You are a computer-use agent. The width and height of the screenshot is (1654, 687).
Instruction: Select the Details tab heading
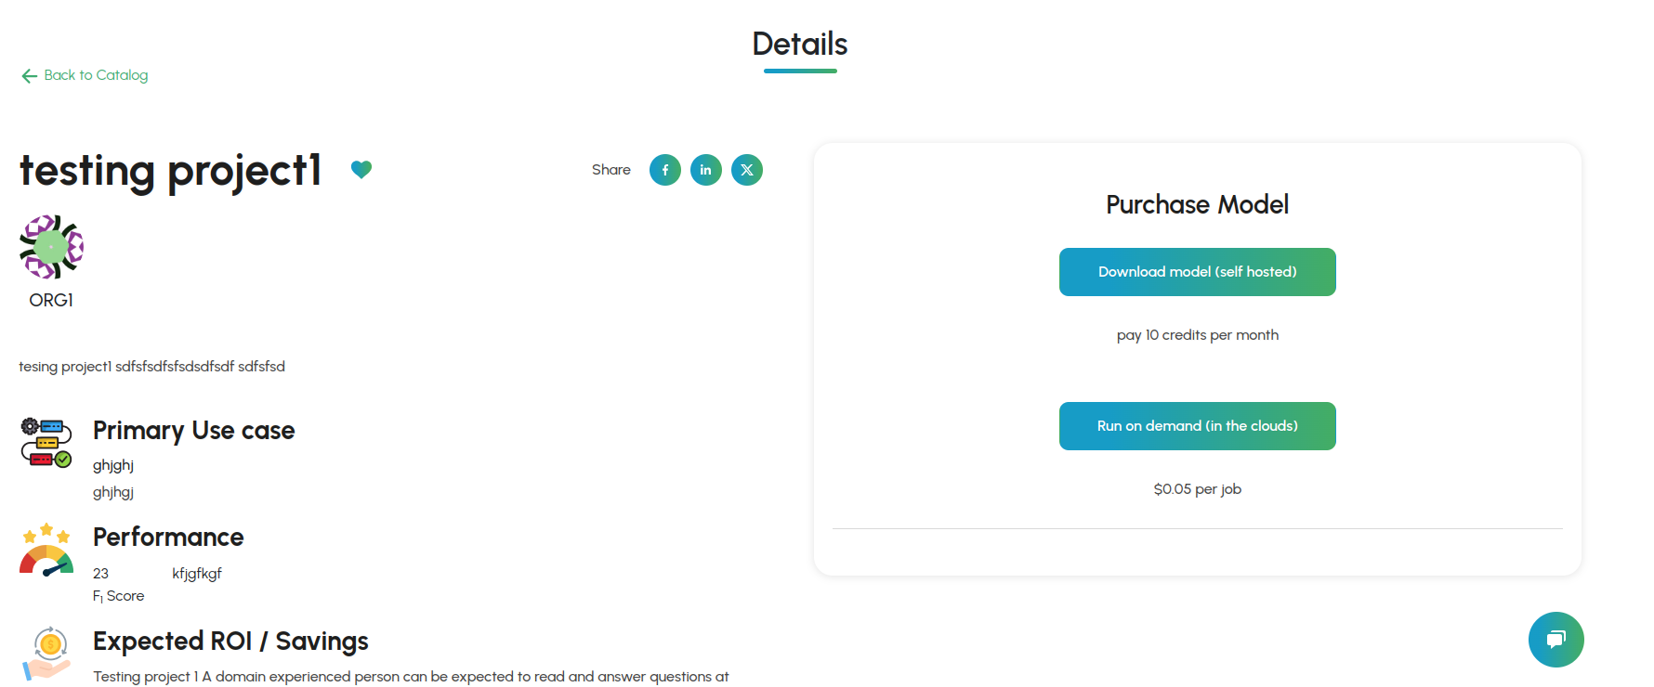point(800,45)
